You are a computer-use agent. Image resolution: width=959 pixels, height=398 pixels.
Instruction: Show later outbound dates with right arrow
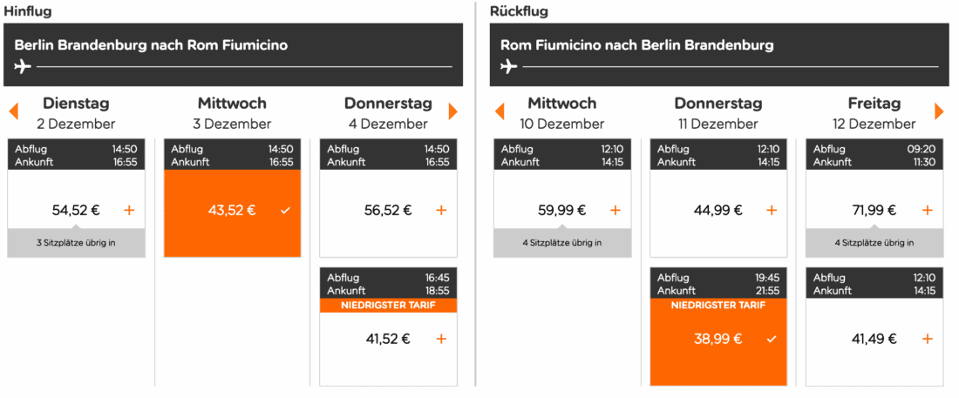[x=453, y=111]
